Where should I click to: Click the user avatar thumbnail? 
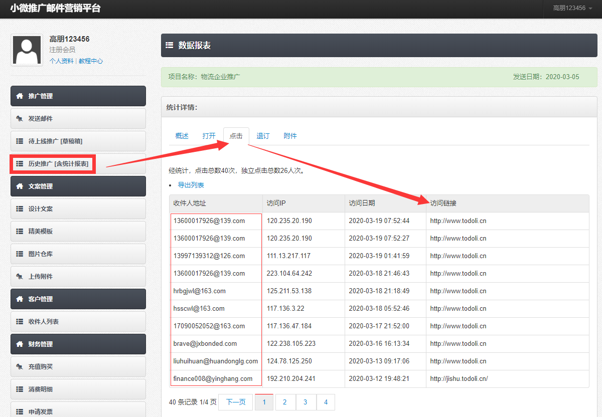click(x=27, y=51)
